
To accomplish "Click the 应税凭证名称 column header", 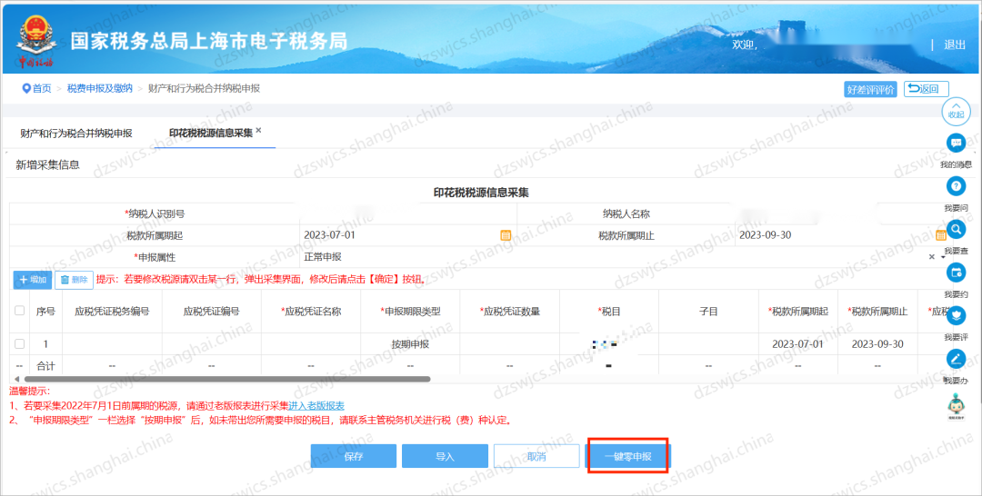I will coord(311,311).
